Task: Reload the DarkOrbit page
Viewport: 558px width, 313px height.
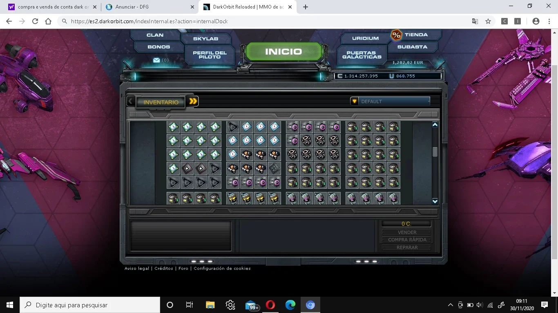Action: [35, 21]
